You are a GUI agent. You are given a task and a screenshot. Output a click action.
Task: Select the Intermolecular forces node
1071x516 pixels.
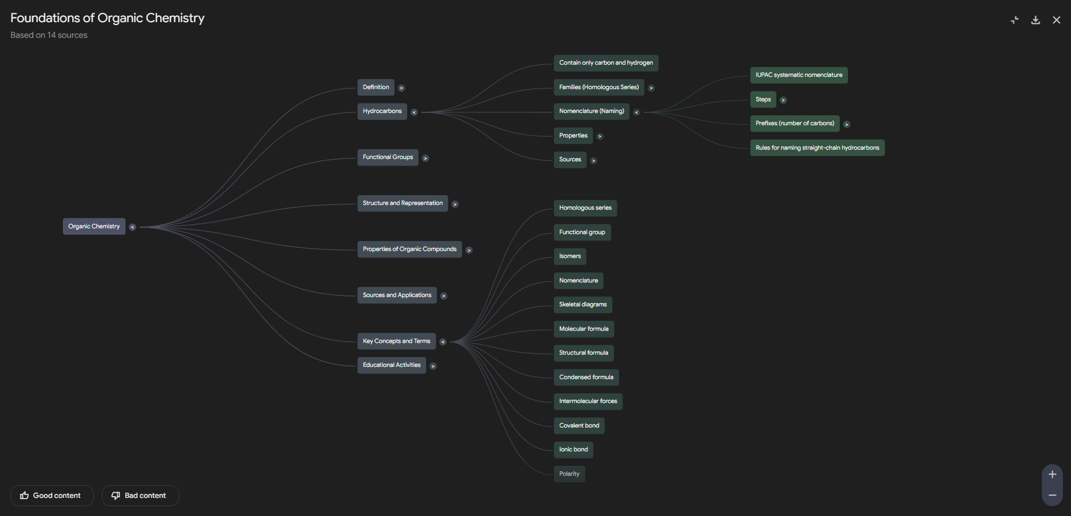point(588,401)
